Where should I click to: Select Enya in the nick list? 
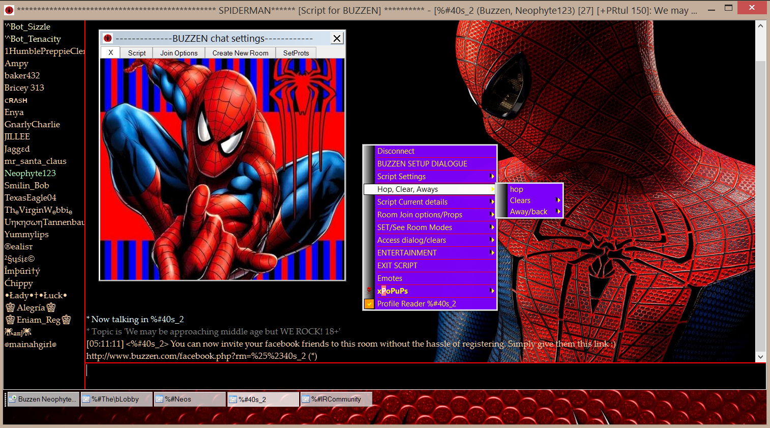point(14,112)
